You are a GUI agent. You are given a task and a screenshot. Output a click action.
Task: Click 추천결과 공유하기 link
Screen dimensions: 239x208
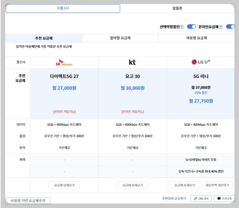click(x=174, y=198)
